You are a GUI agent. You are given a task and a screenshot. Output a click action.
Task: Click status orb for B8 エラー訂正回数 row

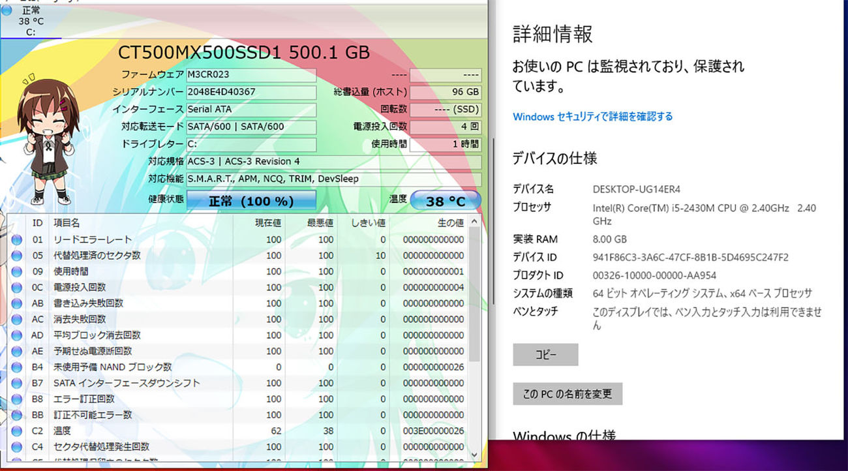point(16,399)
